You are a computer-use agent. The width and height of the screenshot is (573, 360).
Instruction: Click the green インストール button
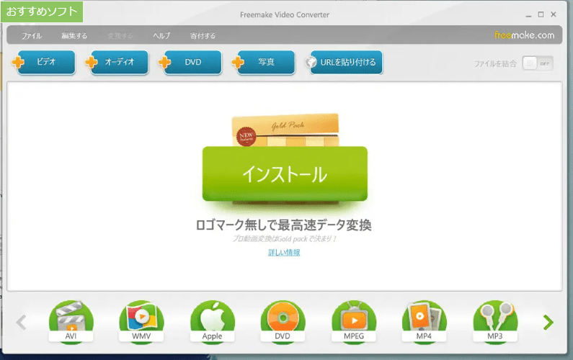(x=285, y=174)
